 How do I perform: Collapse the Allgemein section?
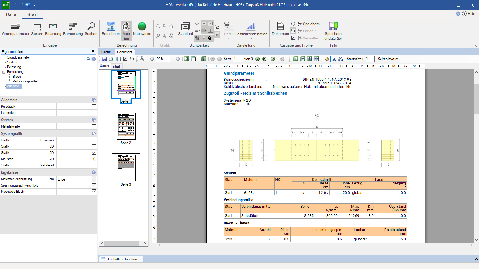point(93,100)
